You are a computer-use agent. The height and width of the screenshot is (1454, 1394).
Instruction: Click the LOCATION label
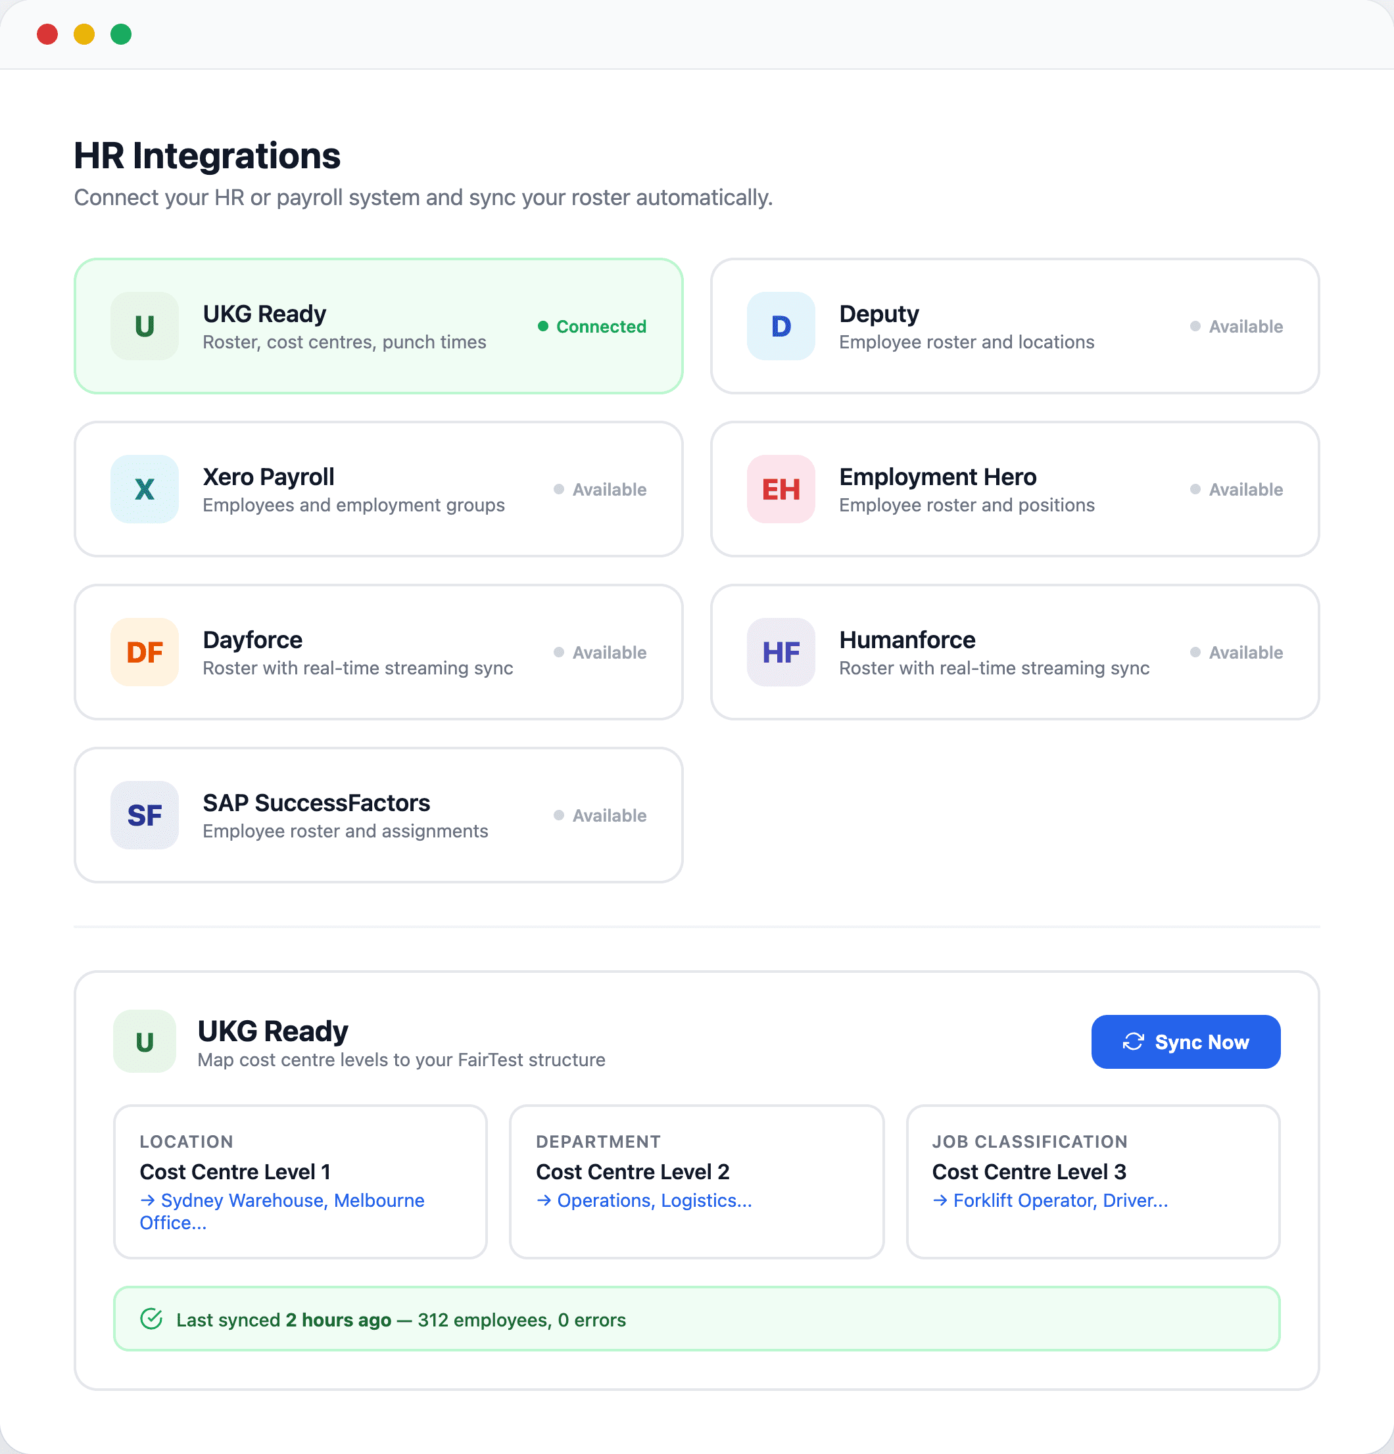pyautogui.click(x=186, y=1142)
